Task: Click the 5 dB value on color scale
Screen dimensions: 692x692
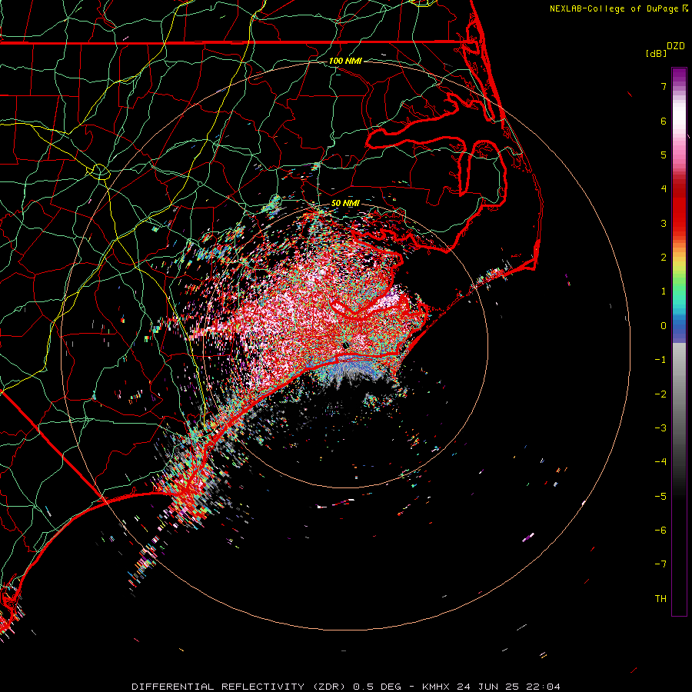Action: (x=664, y=155)
